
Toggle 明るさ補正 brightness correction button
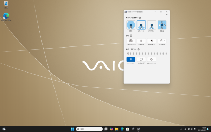pos(152,41)
